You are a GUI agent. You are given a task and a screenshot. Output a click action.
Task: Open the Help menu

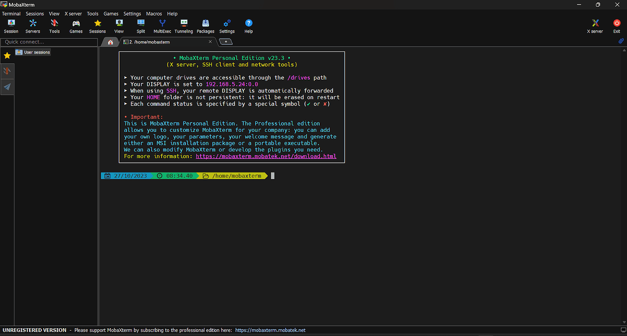(172, 13)
